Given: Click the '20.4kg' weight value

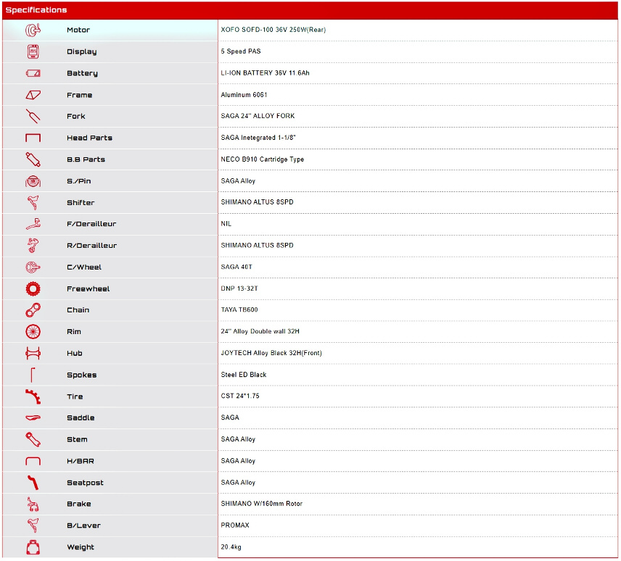Looking at the screenshot, I should click(x=231, y=547).
